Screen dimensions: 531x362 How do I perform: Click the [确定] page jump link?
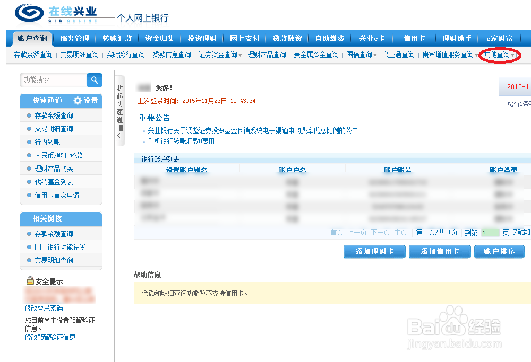pos(521,233)
